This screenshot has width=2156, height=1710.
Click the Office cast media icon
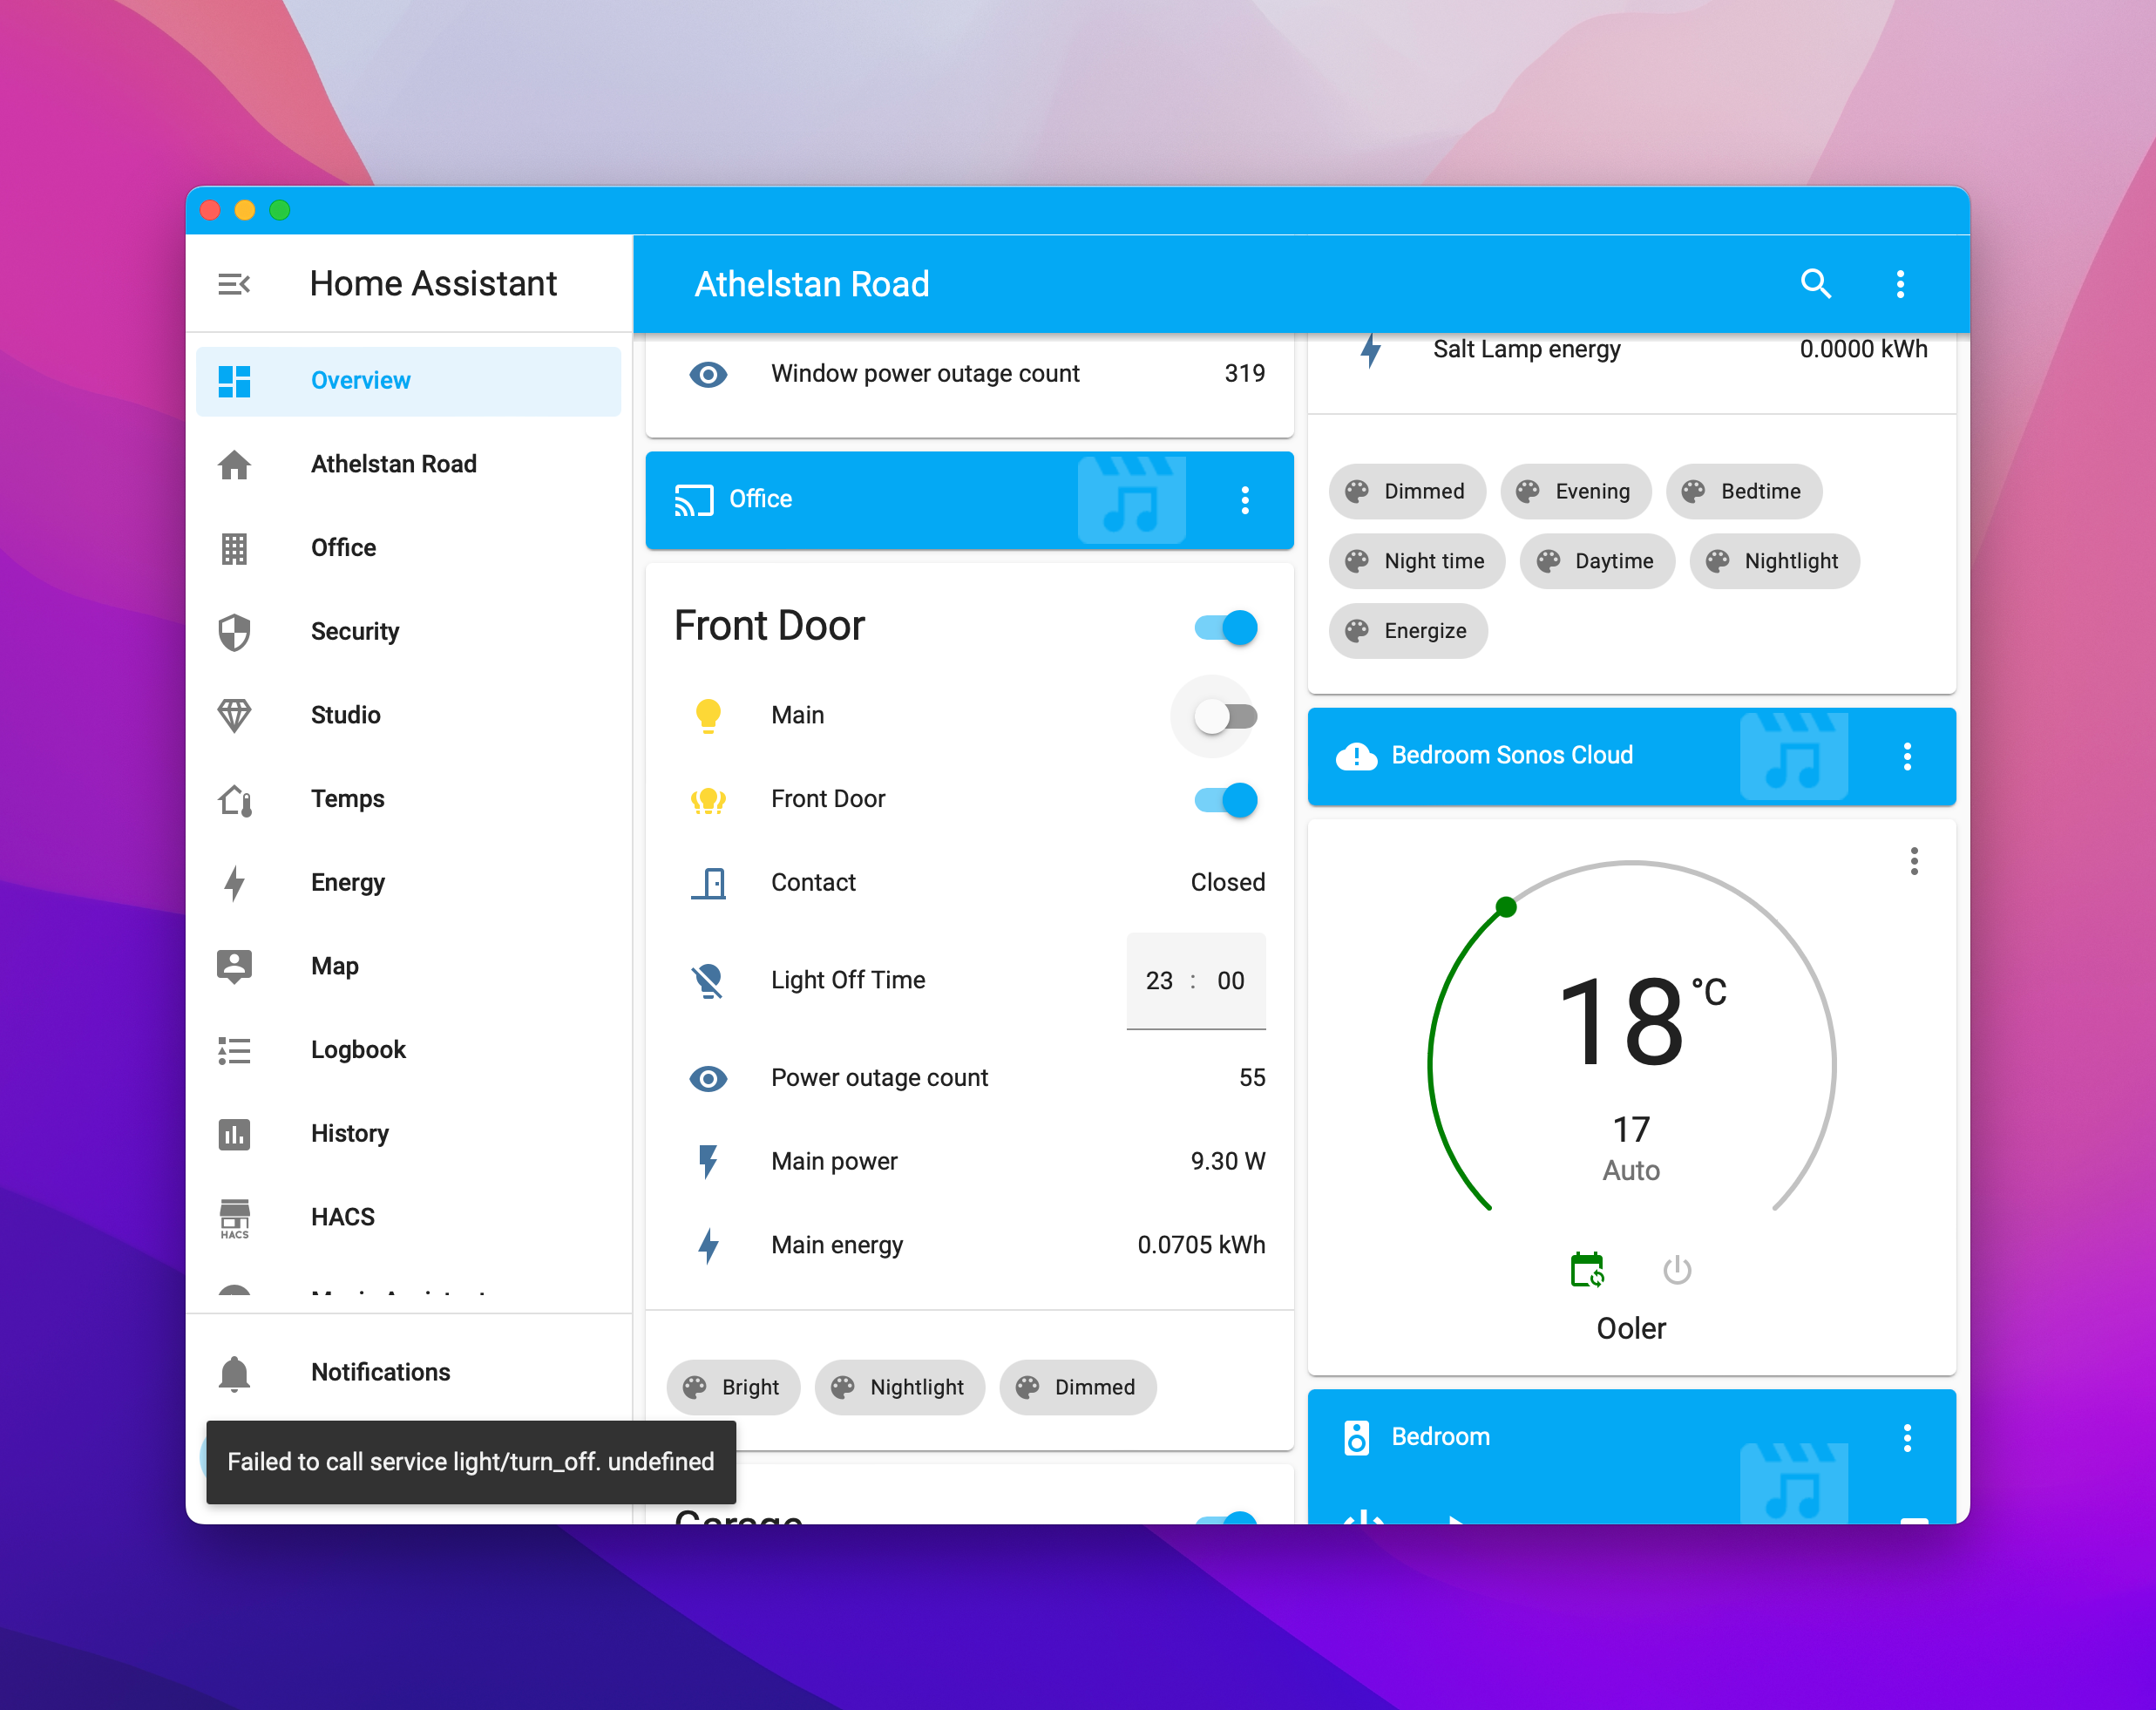(x=694, y=499)
